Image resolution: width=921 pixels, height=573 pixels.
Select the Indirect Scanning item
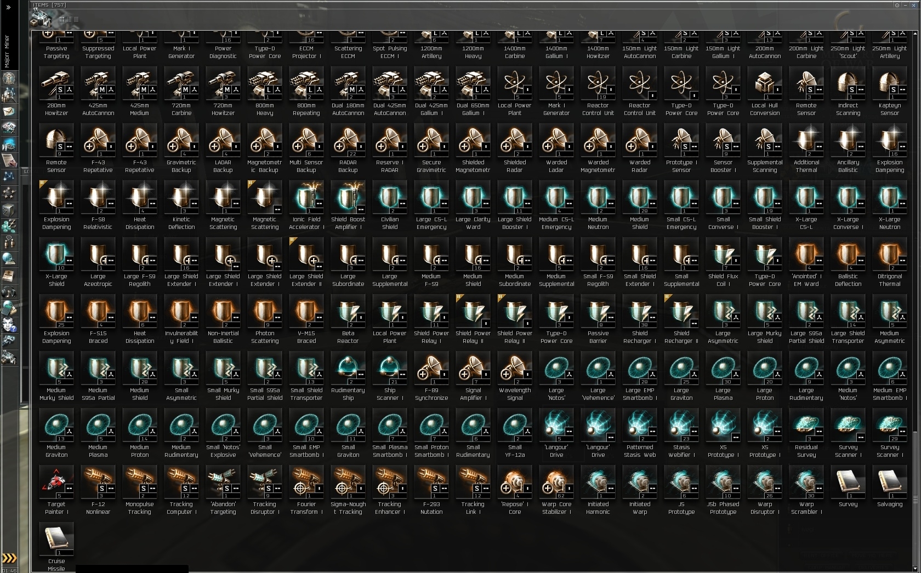pyautogui.click(x=848, y=91)
